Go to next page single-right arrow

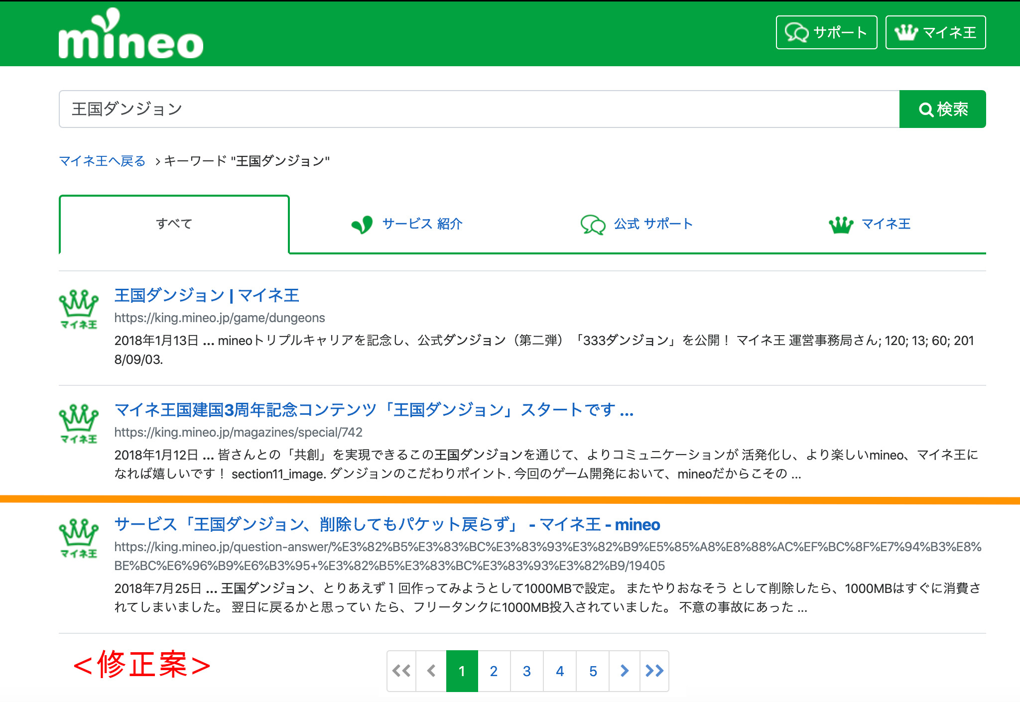coord(625,671)
